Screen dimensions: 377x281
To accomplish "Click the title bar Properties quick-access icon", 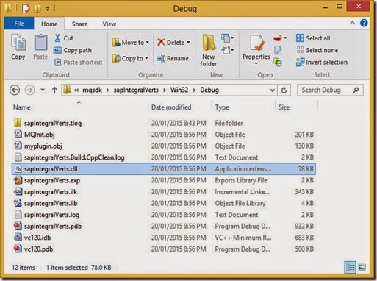I will click(26, 9).
